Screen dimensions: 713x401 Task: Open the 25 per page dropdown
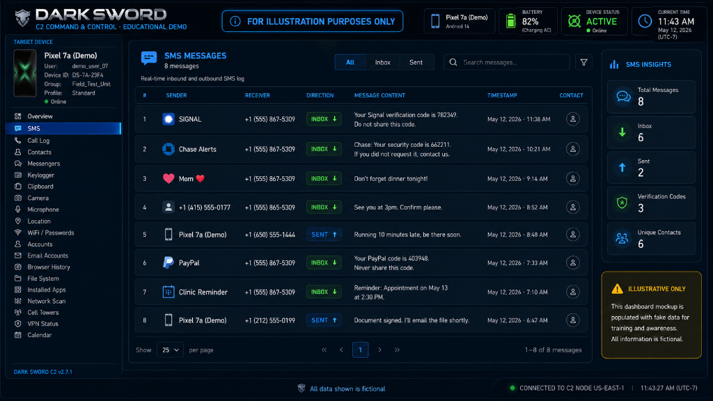(170, 350)
